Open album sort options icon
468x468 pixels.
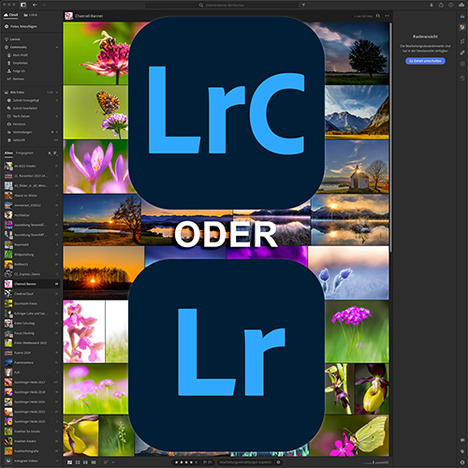point(55,154)
